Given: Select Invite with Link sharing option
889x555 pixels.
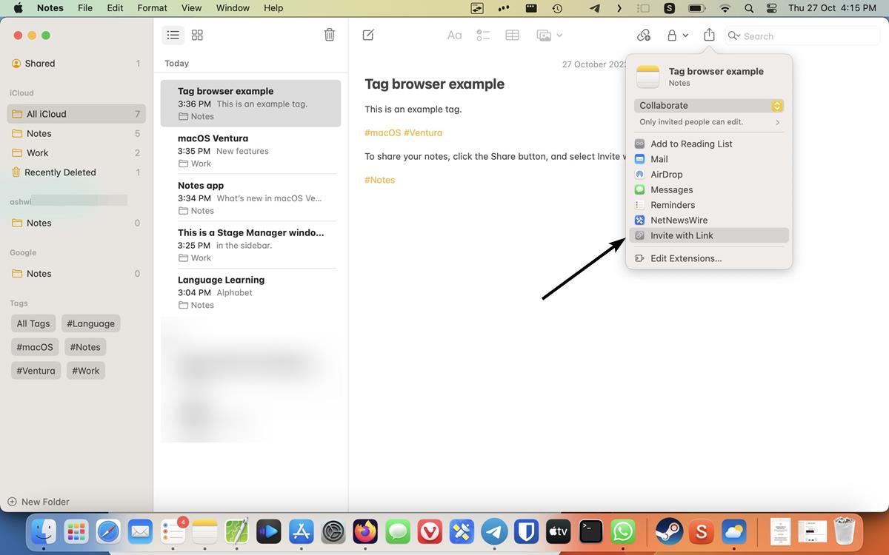Looking at the screenshot, I should click(682, 235).
